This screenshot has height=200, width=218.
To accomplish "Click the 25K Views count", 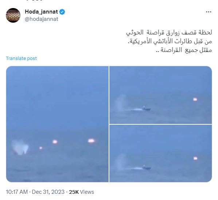I will click(x=81, y=192).
